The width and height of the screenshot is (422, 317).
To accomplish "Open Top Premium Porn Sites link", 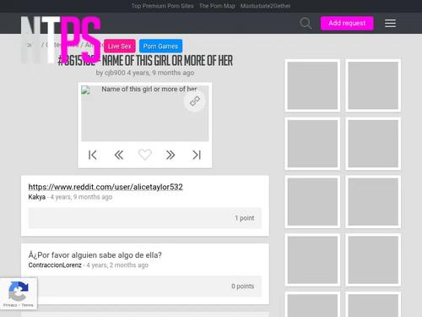I will tap(162, 6).
